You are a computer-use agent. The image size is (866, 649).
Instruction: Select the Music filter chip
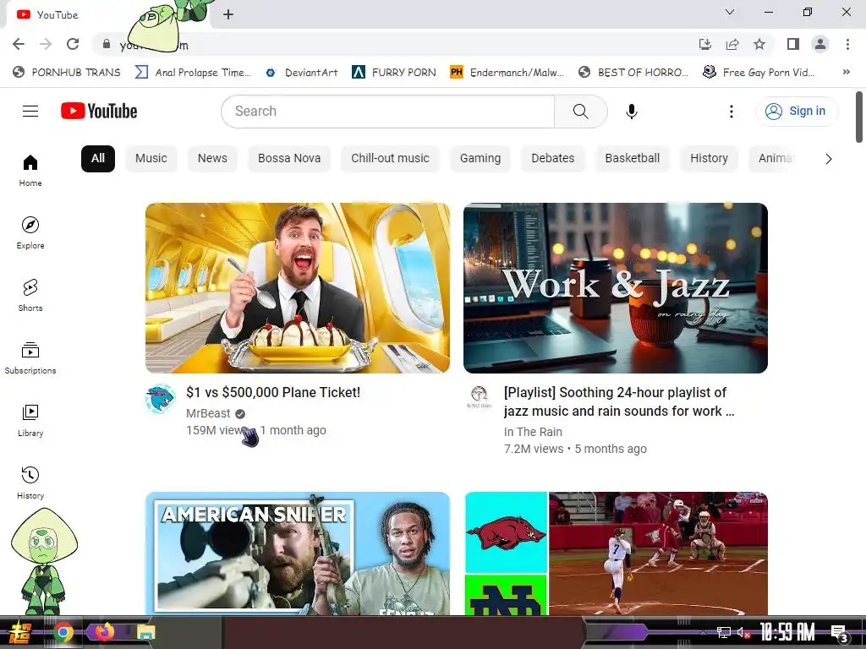point(151,158)
